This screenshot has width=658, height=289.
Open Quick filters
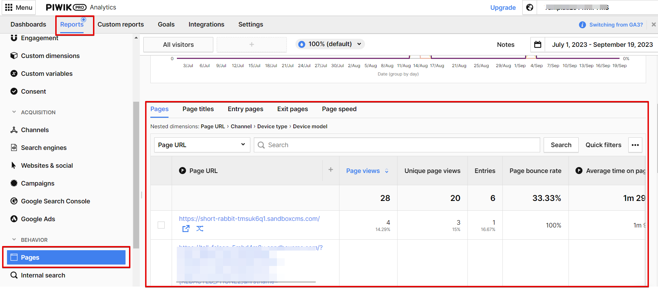603,145
